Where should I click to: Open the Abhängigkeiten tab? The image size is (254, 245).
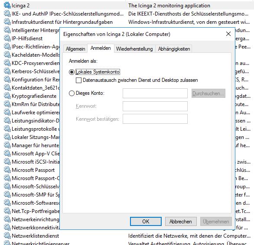pos(174,49)
